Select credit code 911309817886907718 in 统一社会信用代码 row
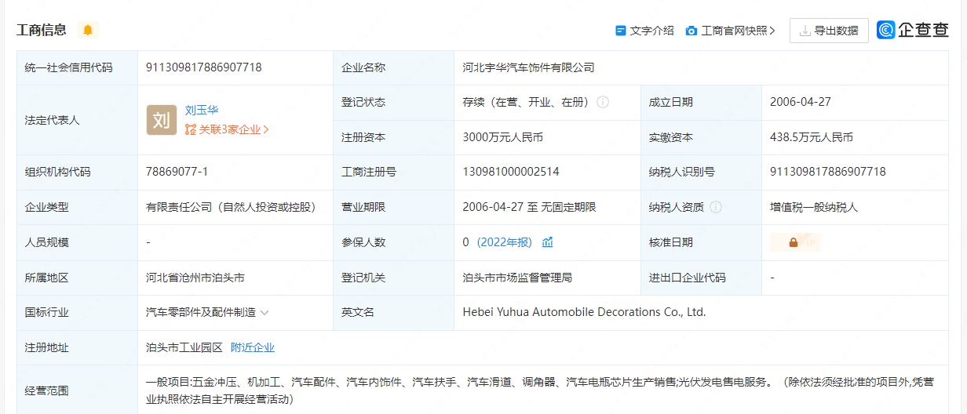 click(x=204, y=67)
